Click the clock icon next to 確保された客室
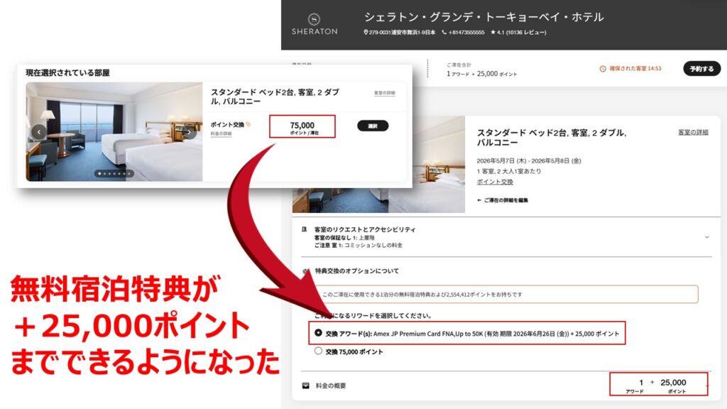 (603, 69)
